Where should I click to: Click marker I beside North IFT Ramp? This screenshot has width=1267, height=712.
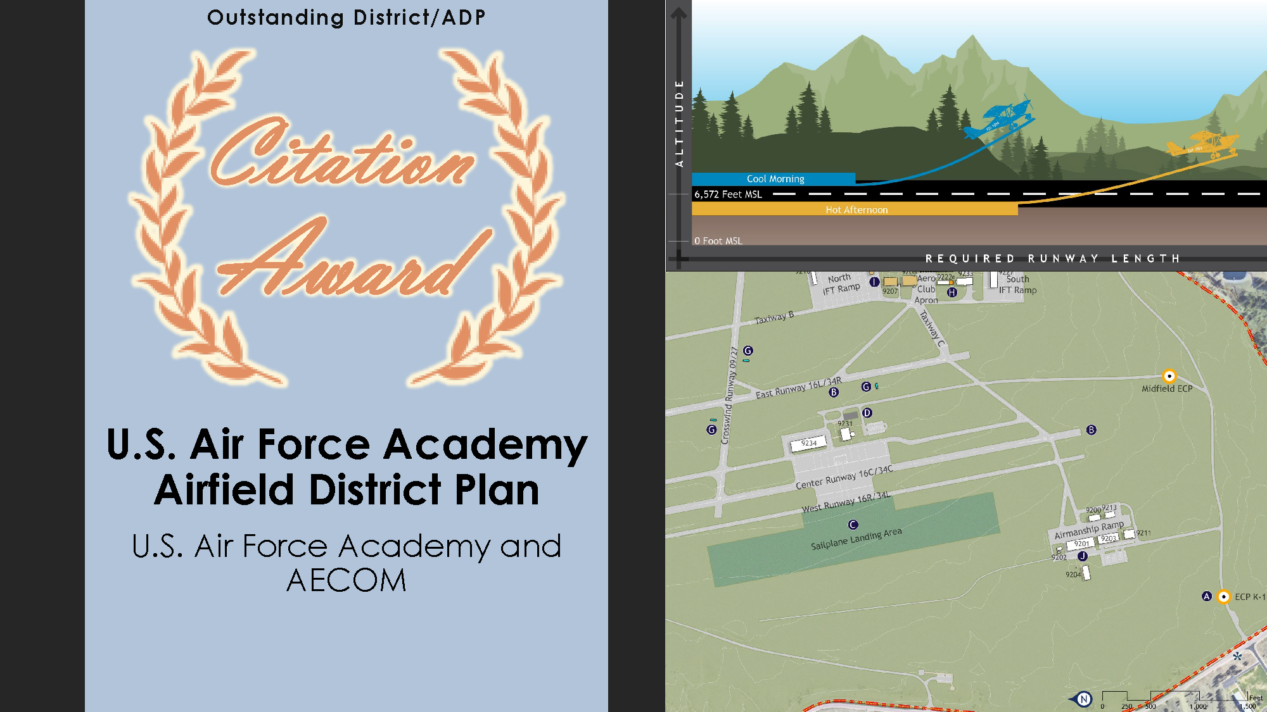pyautogui.click(x=874, y=282)
